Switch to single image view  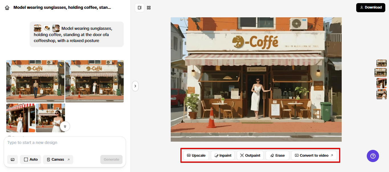(x=140, y=8)
